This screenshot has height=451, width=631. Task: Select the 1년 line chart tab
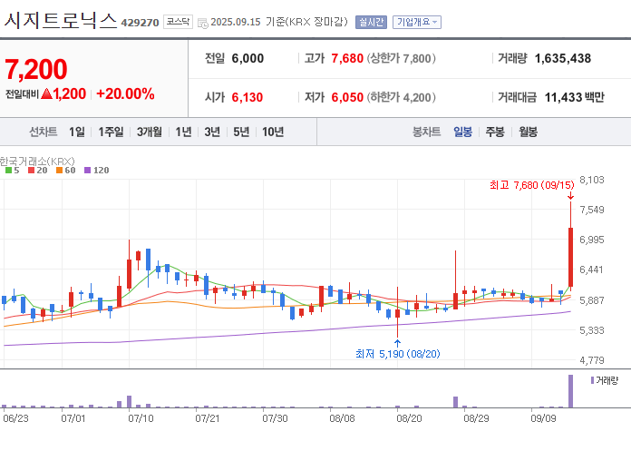[183, 132]
